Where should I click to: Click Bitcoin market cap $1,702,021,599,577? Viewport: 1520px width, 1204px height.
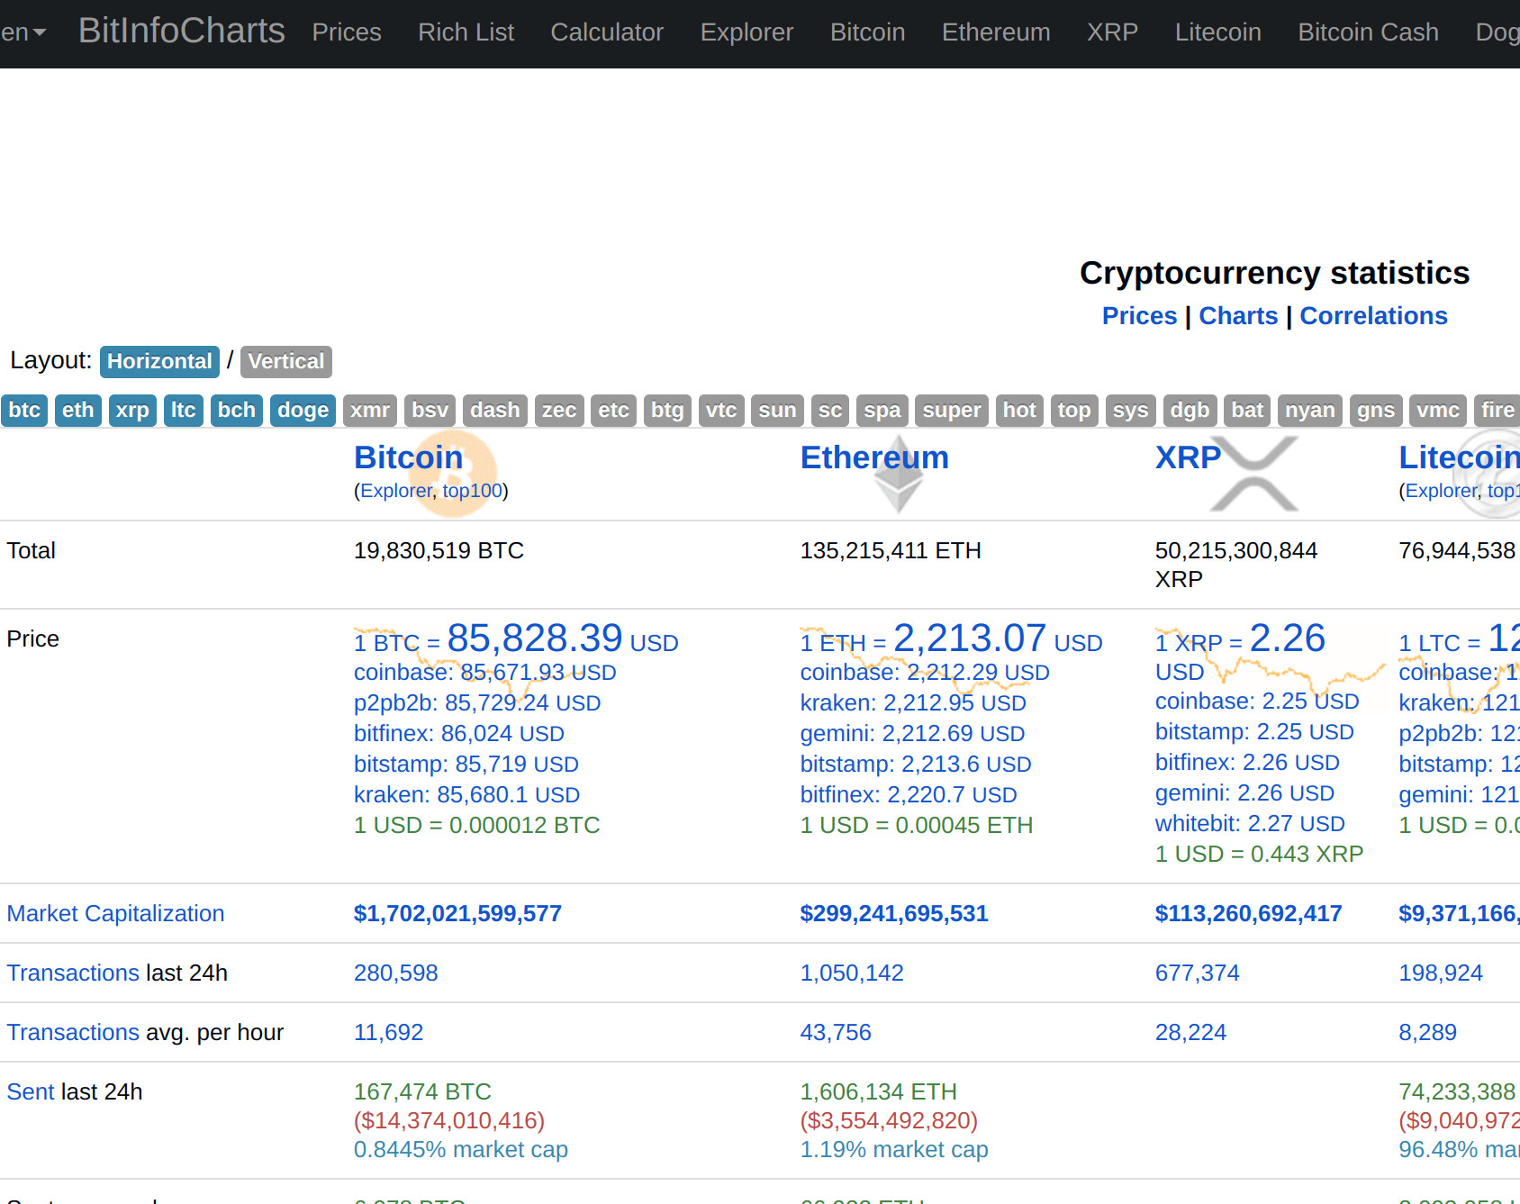[457, 913]
